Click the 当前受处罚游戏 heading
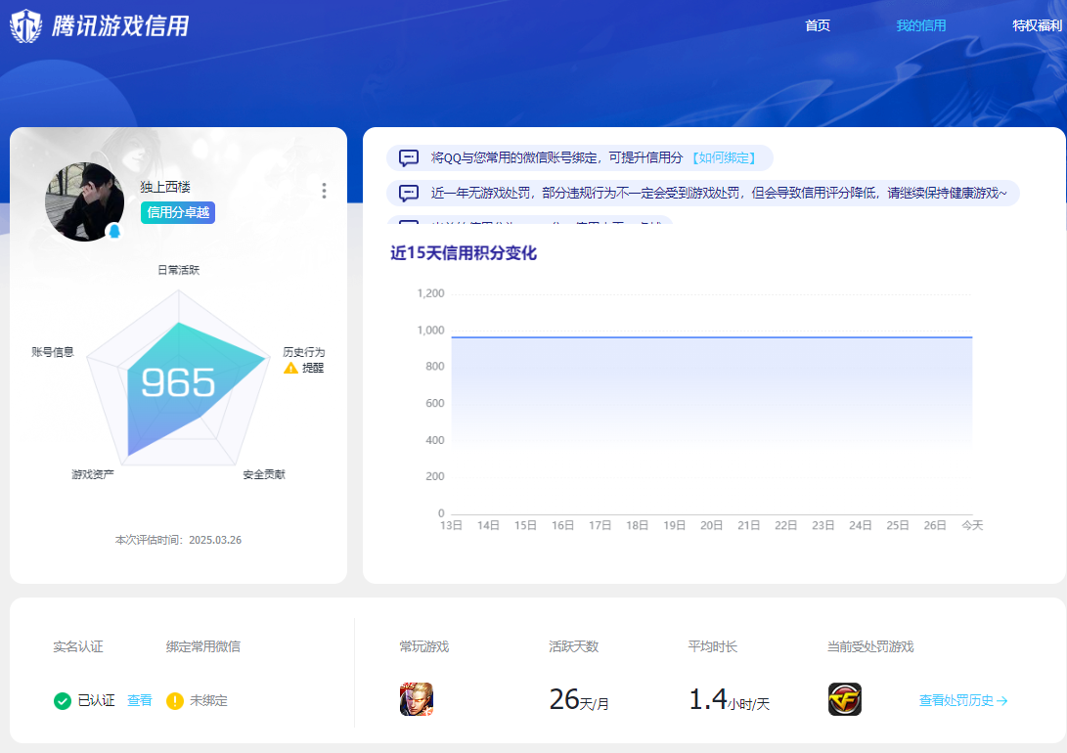The height and width of the screenshot is (753, 1067). (x=870, y=646)
